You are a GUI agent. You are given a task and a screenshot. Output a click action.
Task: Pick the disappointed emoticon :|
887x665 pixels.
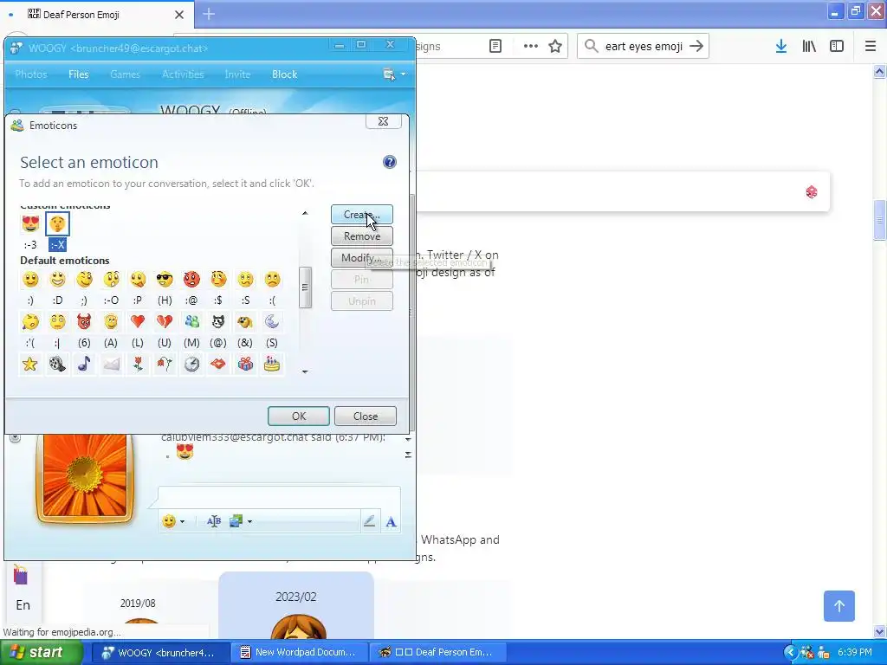click(x=57, y=322)
